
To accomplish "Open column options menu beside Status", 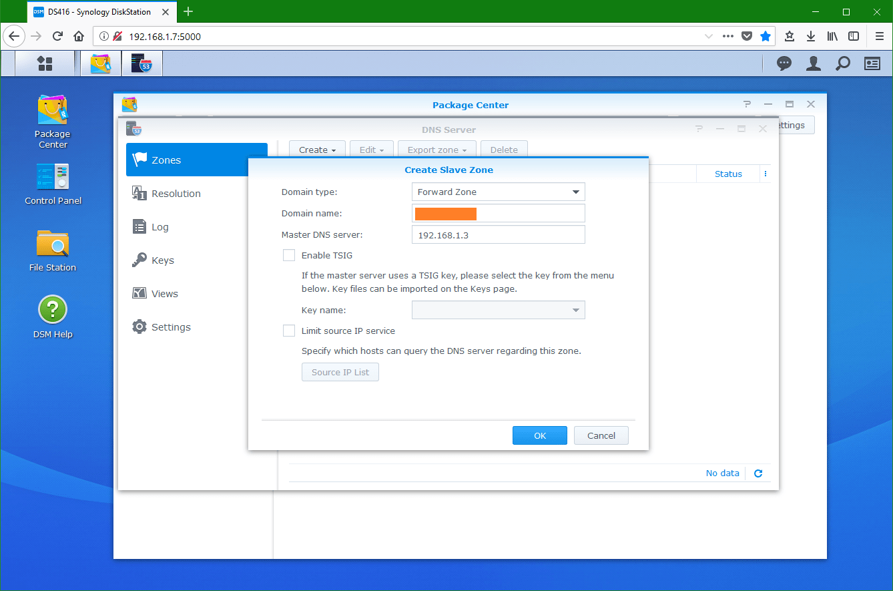I will coord(766,174).
